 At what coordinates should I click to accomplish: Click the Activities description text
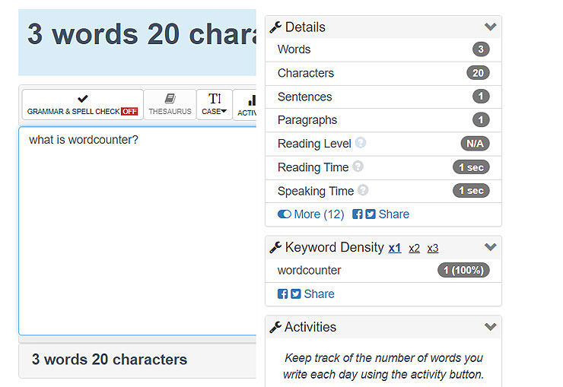383,366
